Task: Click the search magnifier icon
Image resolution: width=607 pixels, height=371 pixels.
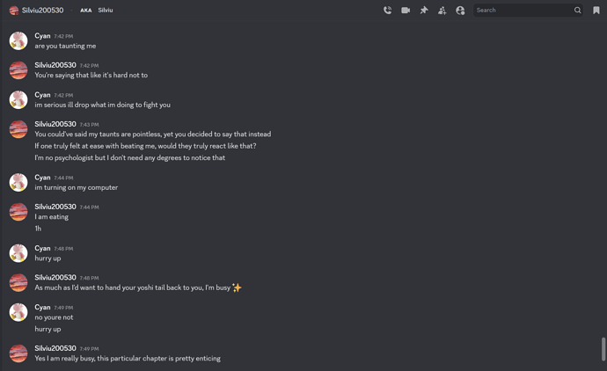Action: (578, 11)
